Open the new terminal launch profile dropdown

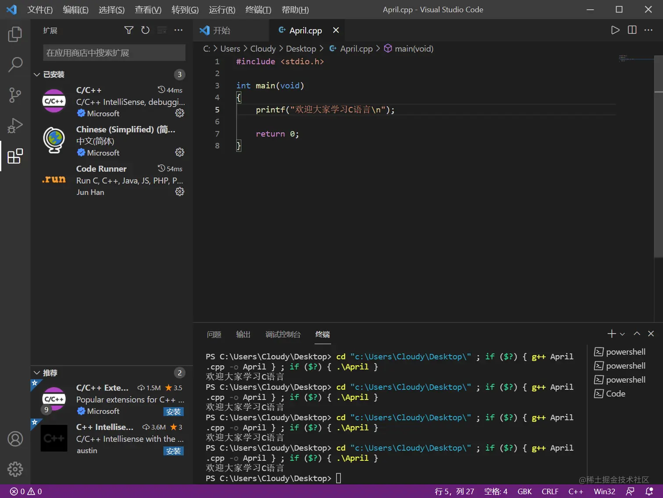tap(622, 334)
